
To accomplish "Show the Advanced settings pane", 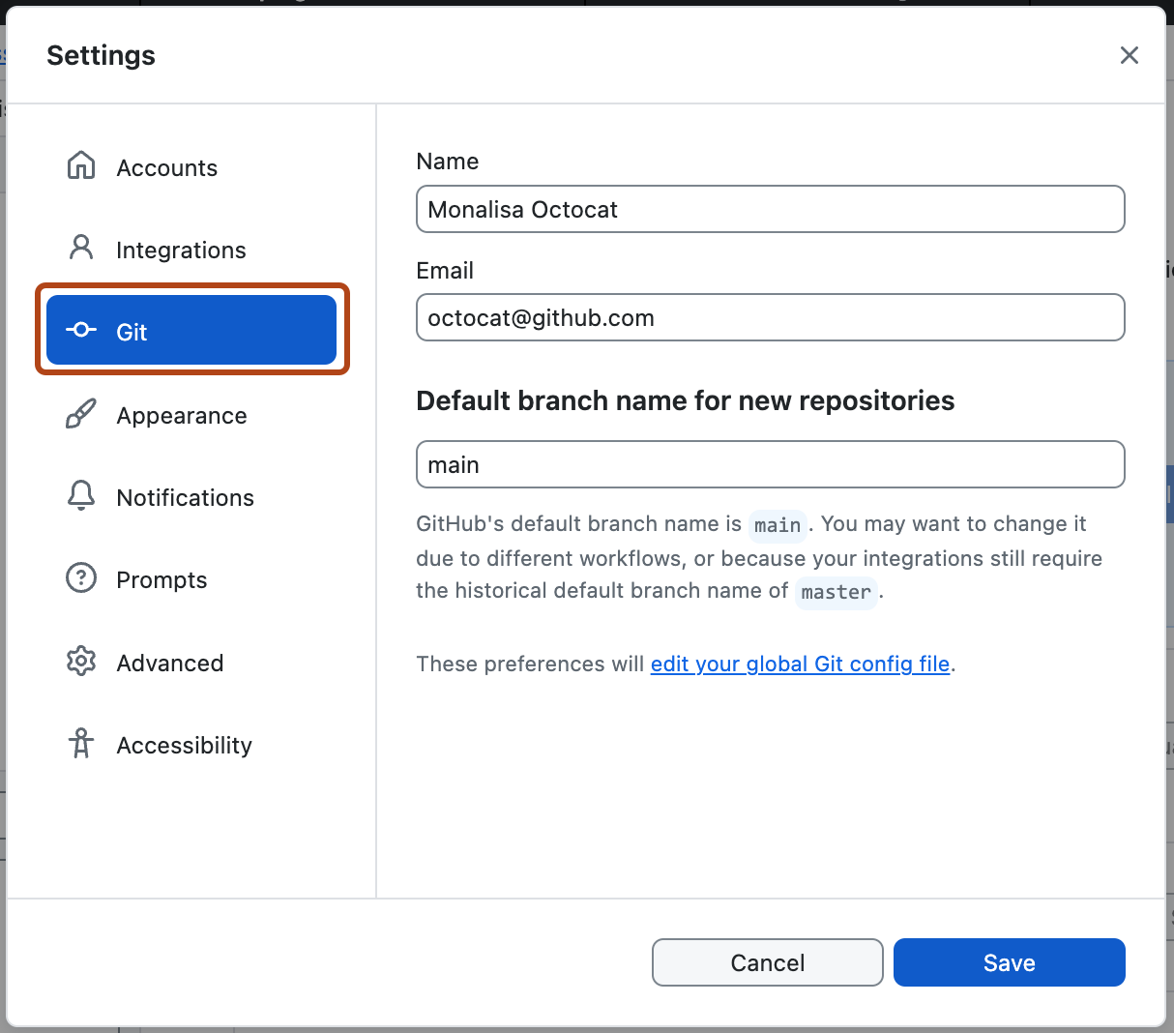I will pos(170,664).
